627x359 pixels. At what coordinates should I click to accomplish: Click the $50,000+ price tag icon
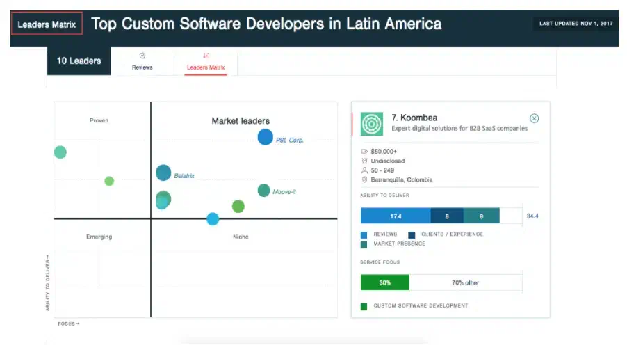pos(364,151)
